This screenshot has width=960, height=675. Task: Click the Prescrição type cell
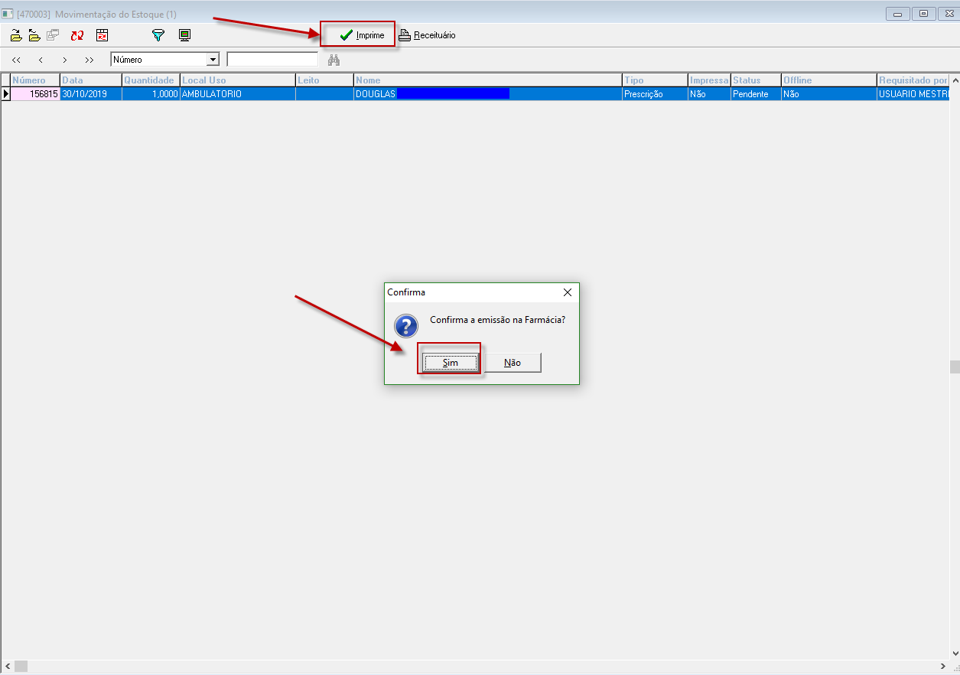pos(656,94)
